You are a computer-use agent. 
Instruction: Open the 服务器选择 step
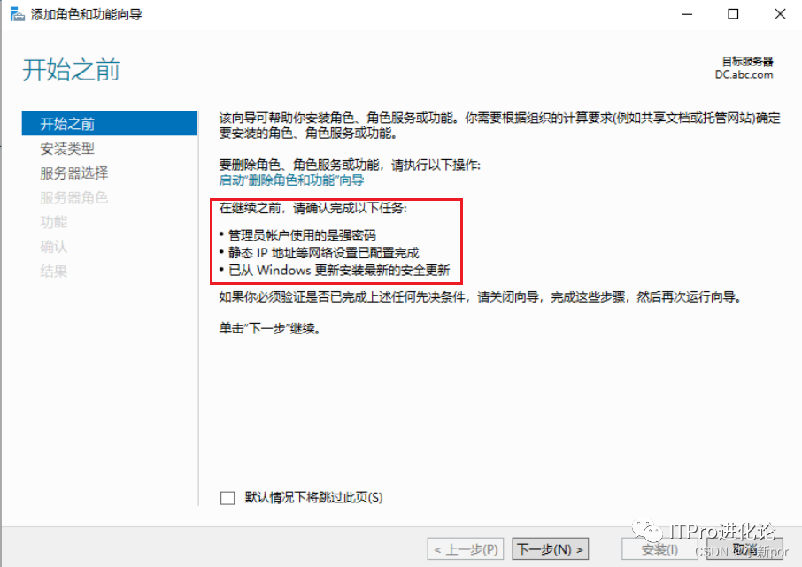tap(74, 172)
